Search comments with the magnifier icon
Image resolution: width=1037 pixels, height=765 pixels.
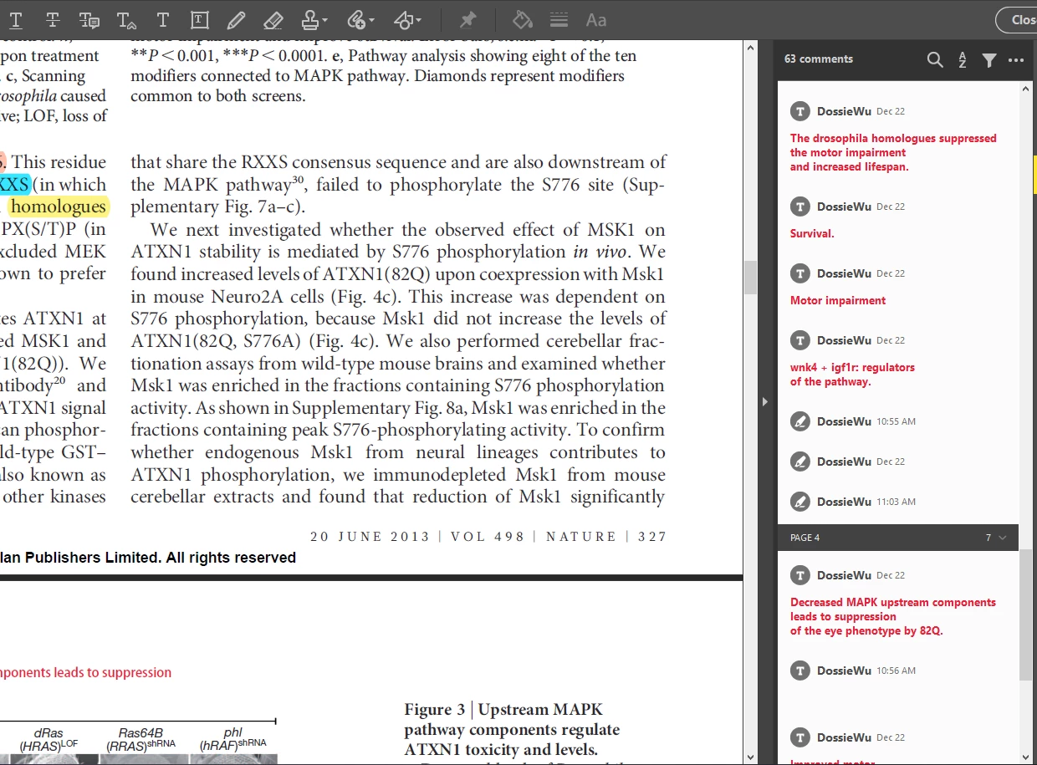tap(935, 59)
